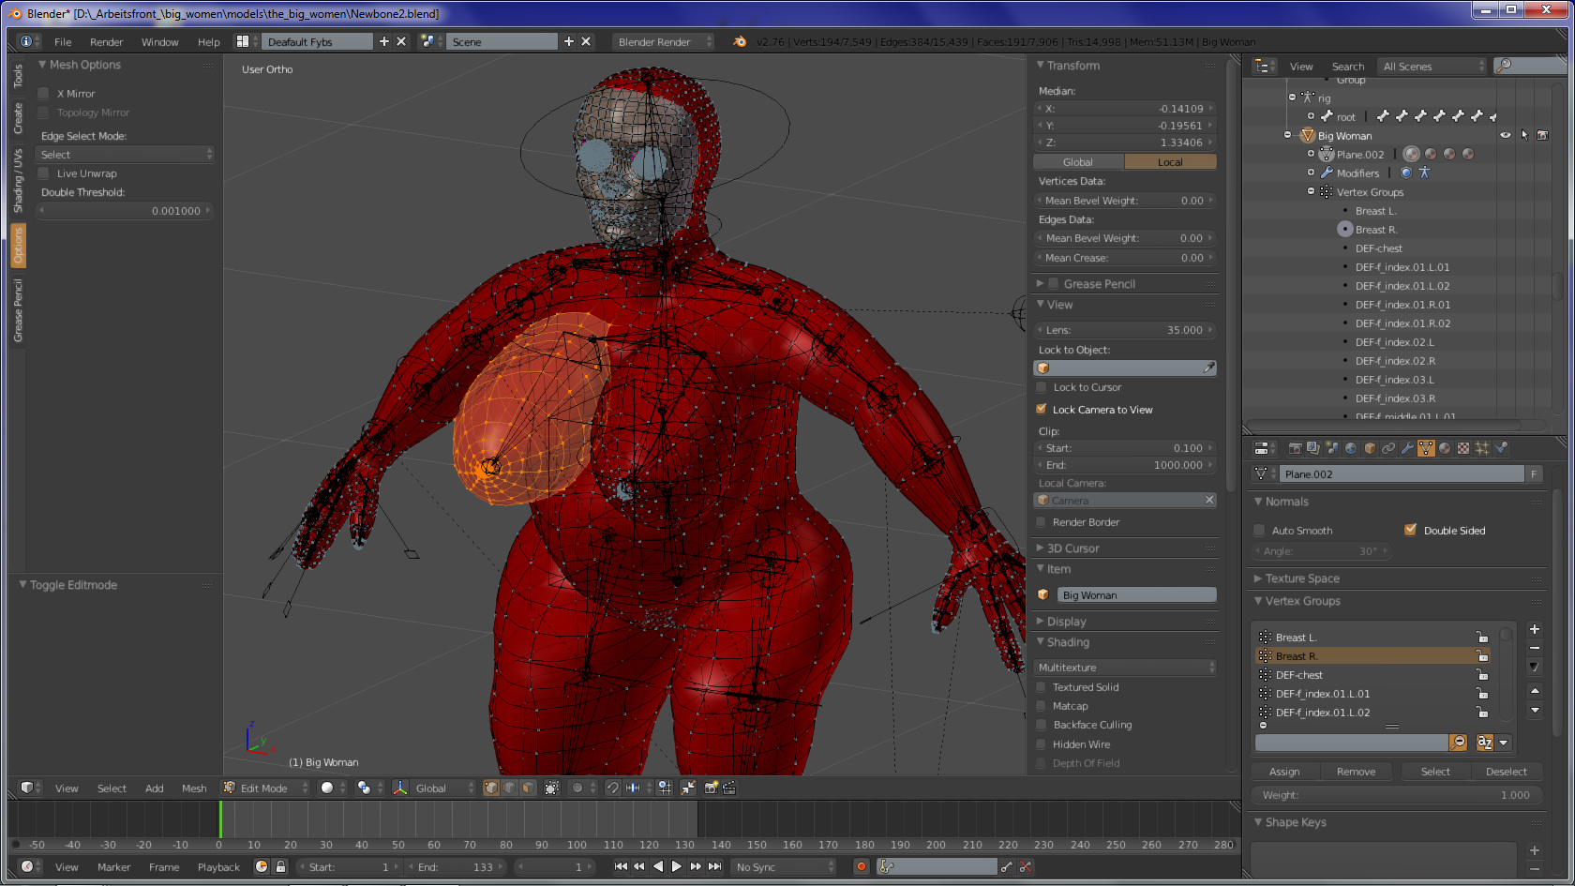Collapse the Vertex Groups panel
Image resolution: width=1575 pixels, height=886 pixels.
tap(1258, 601)
